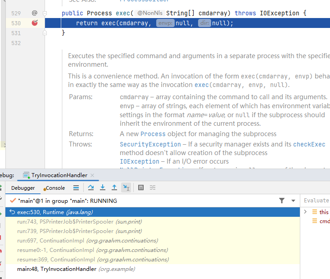Click Step Over in debugger toolbar
This screenshot has height=279, width=330.
pos(91,188)
